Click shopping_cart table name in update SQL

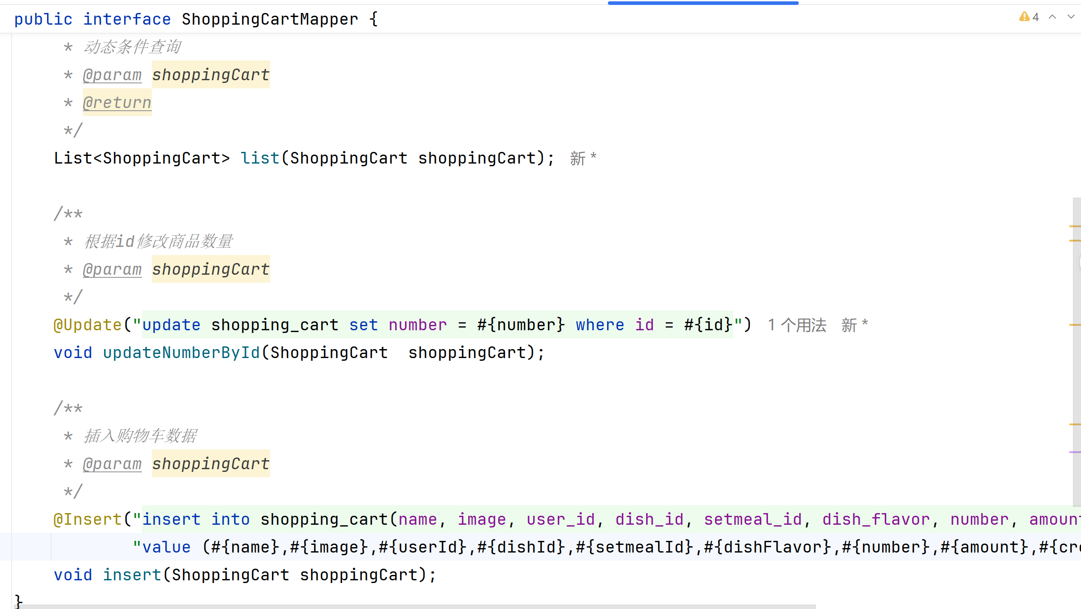click(x=275, y=325)
